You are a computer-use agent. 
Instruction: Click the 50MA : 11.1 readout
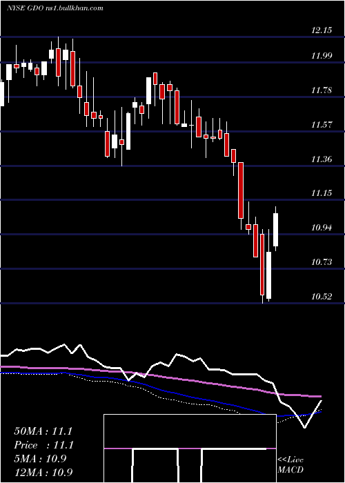43,431
